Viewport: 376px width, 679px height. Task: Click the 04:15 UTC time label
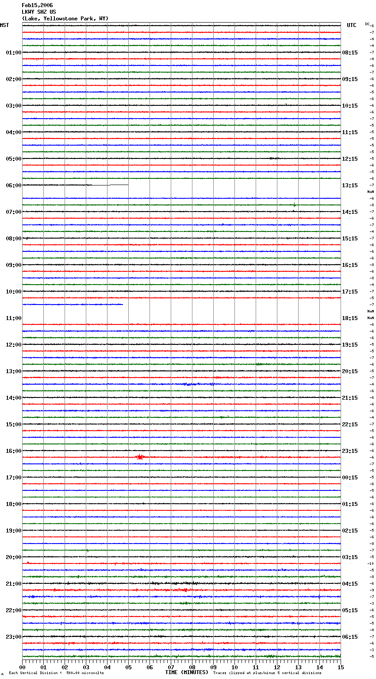350,584
